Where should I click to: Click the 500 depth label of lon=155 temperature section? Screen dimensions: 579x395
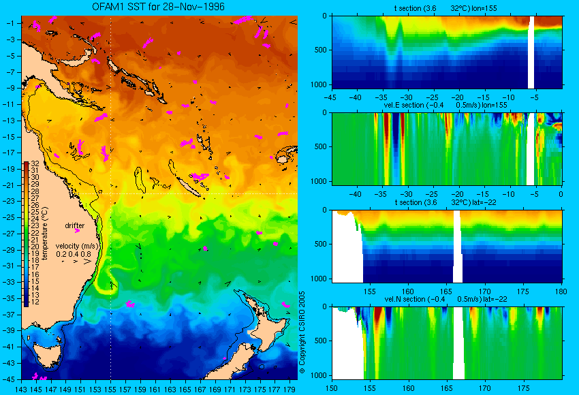(x=321, y=50)
